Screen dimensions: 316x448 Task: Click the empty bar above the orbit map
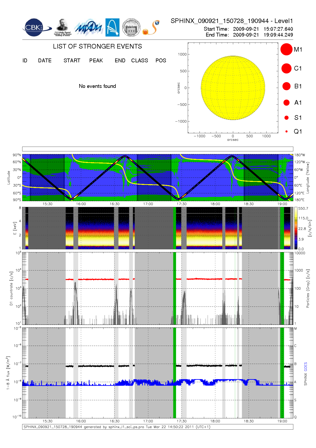coord(158,149)
